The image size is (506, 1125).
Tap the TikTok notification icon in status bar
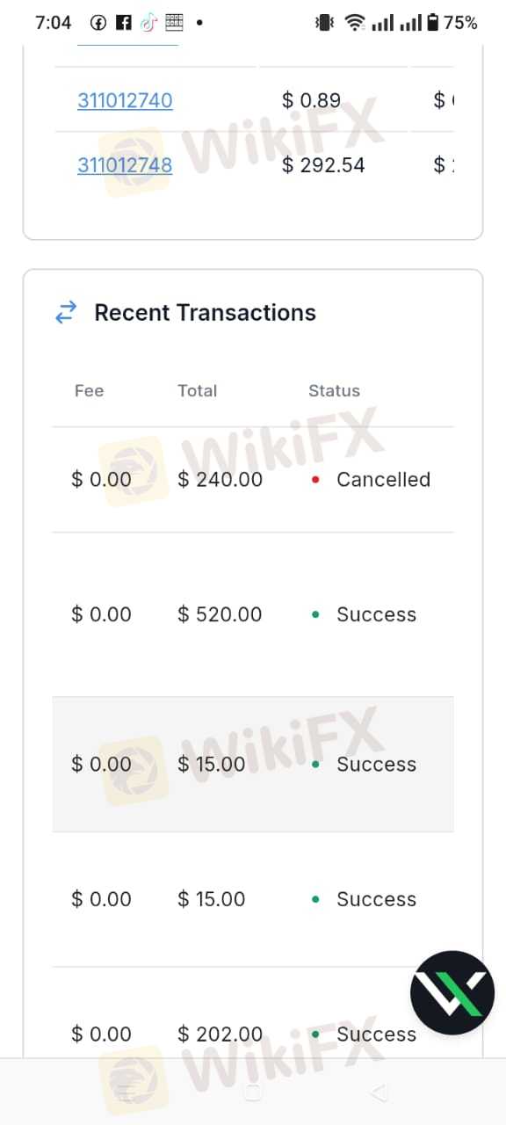(x=148, y=23)
